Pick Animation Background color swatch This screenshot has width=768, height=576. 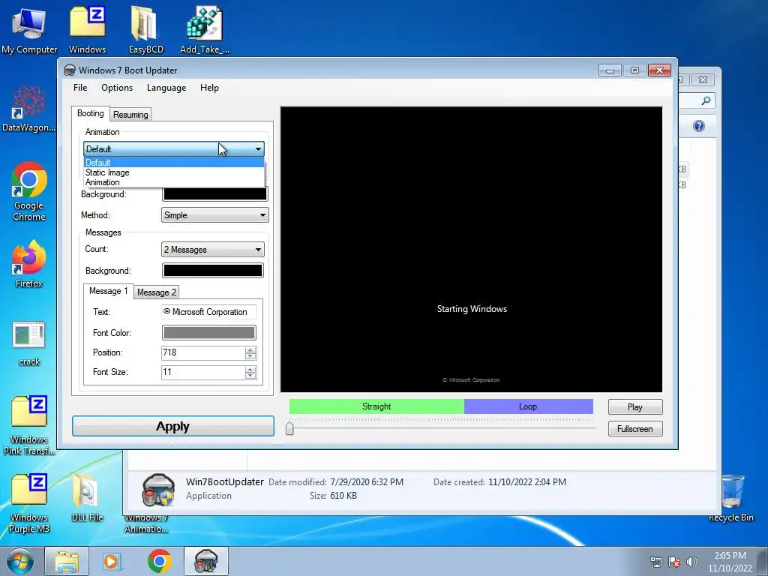[x=215, y=194]
